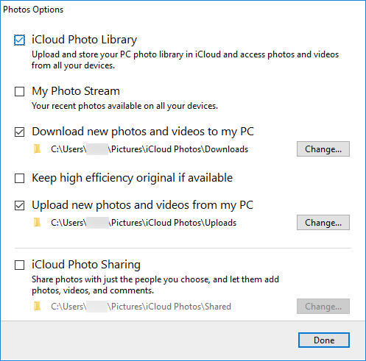Click the folder icon beside Shared path
This screenshot has width=366, height=361.
pyautogui.click(x=37, y=306)
